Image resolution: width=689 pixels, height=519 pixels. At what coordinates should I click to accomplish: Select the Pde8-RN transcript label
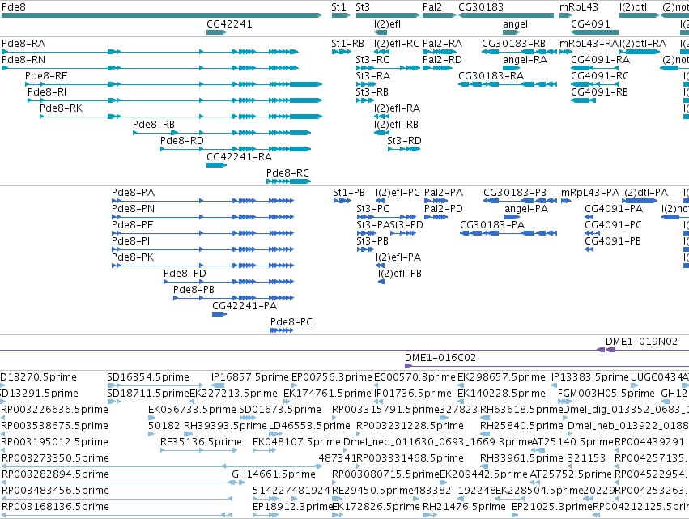coord(23,60)
